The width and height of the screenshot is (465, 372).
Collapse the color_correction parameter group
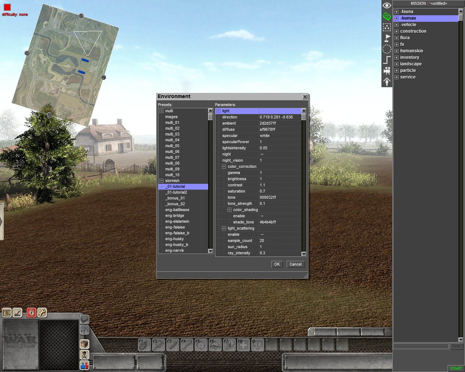coord(224,167)
